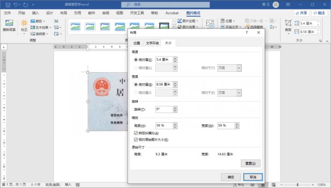
Task: Open the Acrobat ribbon tab
Action: [x=172, y=13]
